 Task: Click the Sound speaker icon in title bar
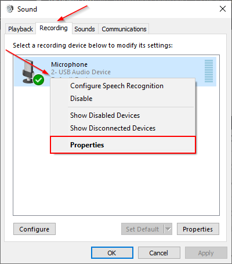pyautogui.click(x=10, y=9)
